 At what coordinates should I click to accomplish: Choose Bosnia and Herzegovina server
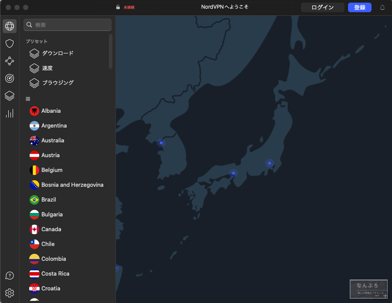pyautogui.click(x=72, y=185)
